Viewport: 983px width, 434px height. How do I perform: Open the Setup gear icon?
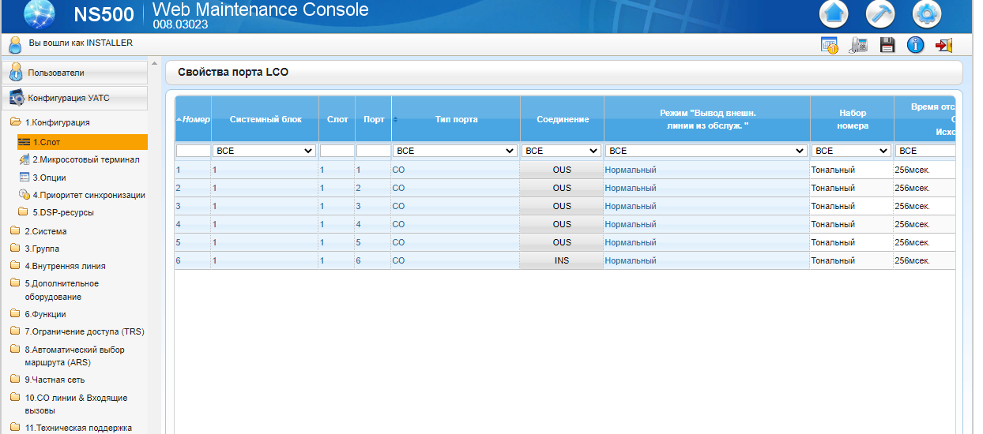(x=927, y=14)
